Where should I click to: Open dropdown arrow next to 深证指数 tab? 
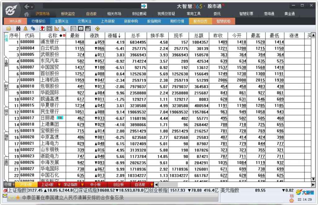tap(82, 185)
